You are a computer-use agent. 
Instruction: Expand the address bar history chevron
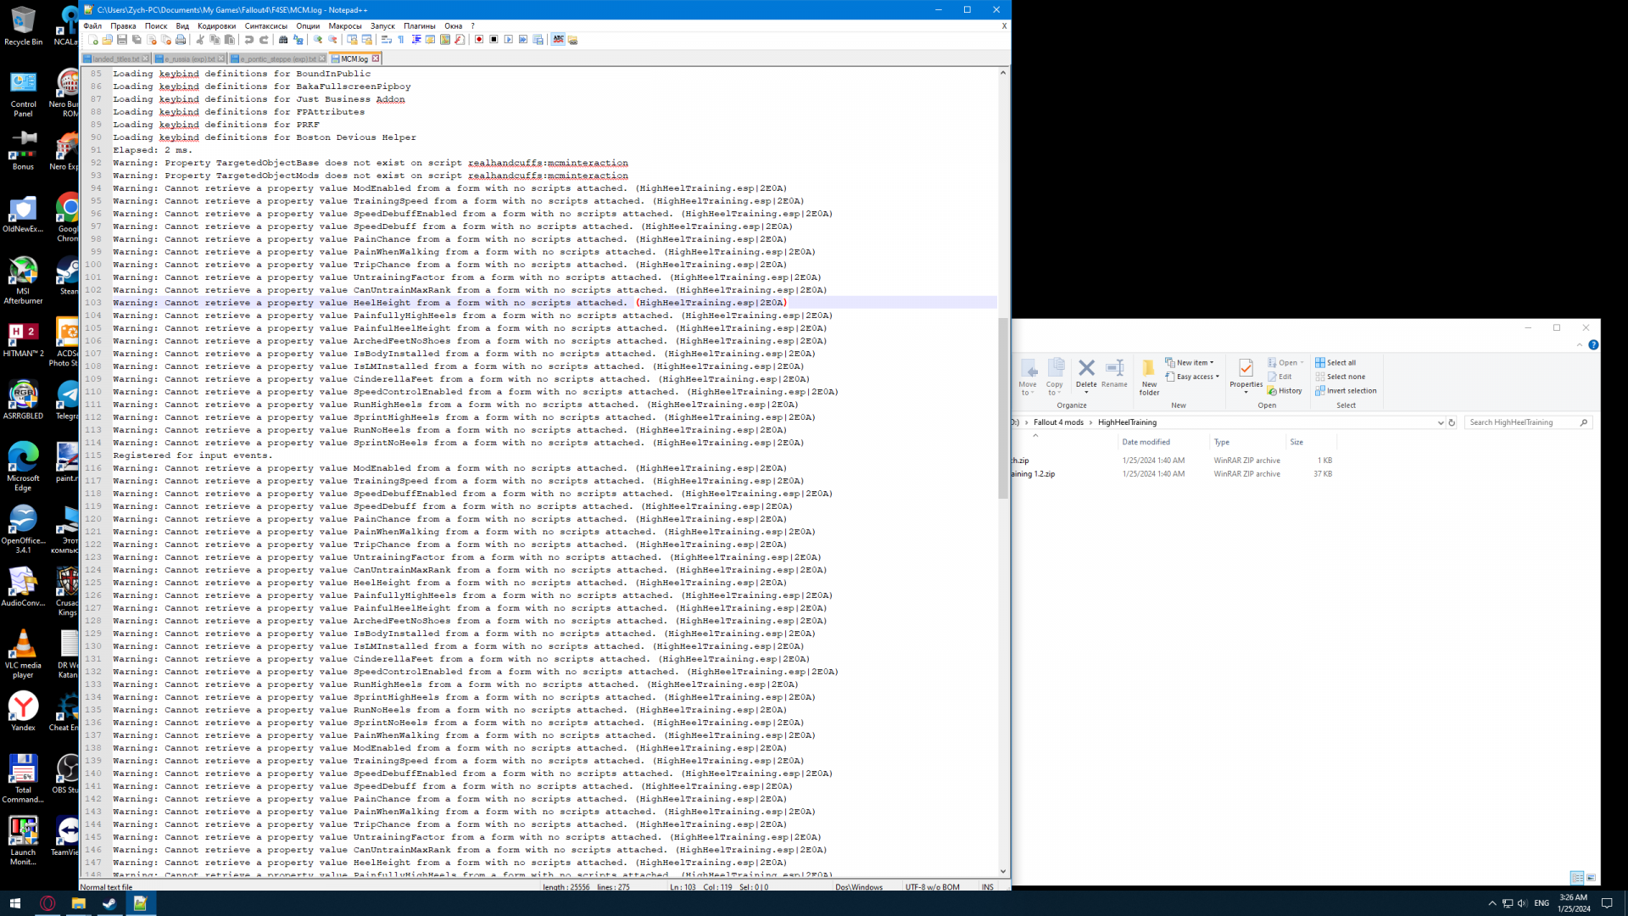pos(1440,422)
